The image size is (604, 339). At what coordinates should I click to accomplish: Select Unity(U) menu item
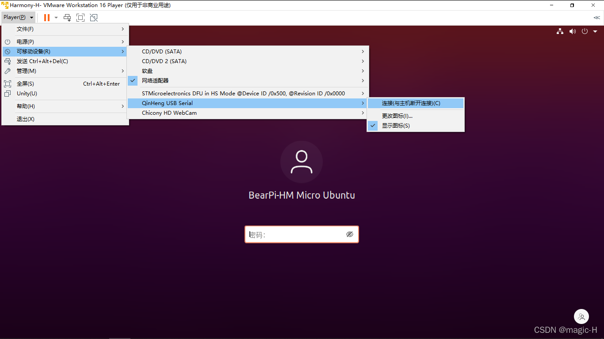click(x=65, y=94)
